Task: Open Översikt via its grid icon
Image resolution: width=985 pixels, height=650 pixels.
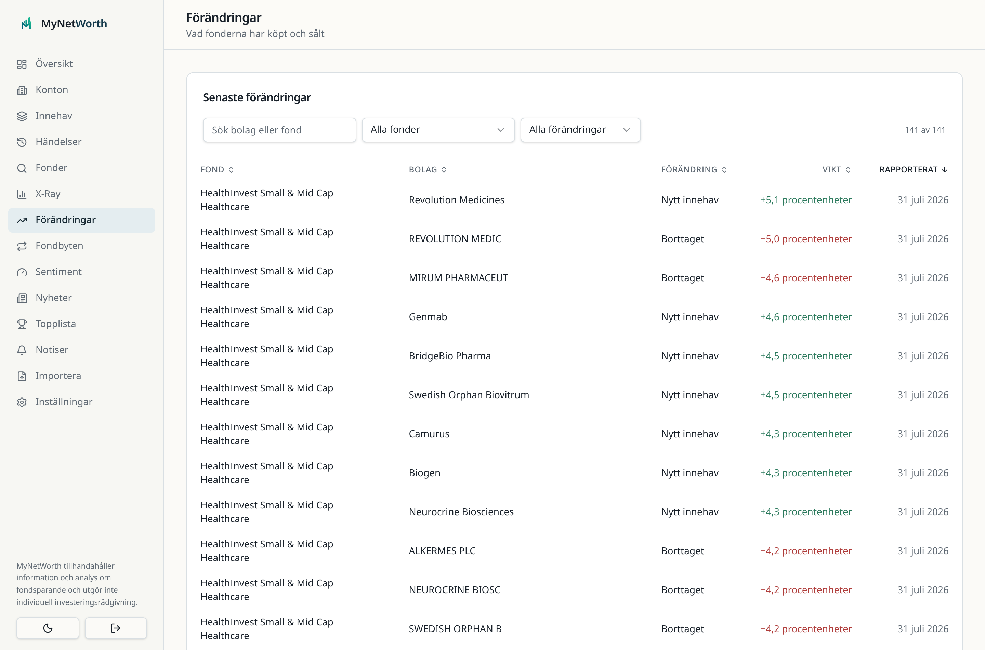Action: (x=22, y=64)
